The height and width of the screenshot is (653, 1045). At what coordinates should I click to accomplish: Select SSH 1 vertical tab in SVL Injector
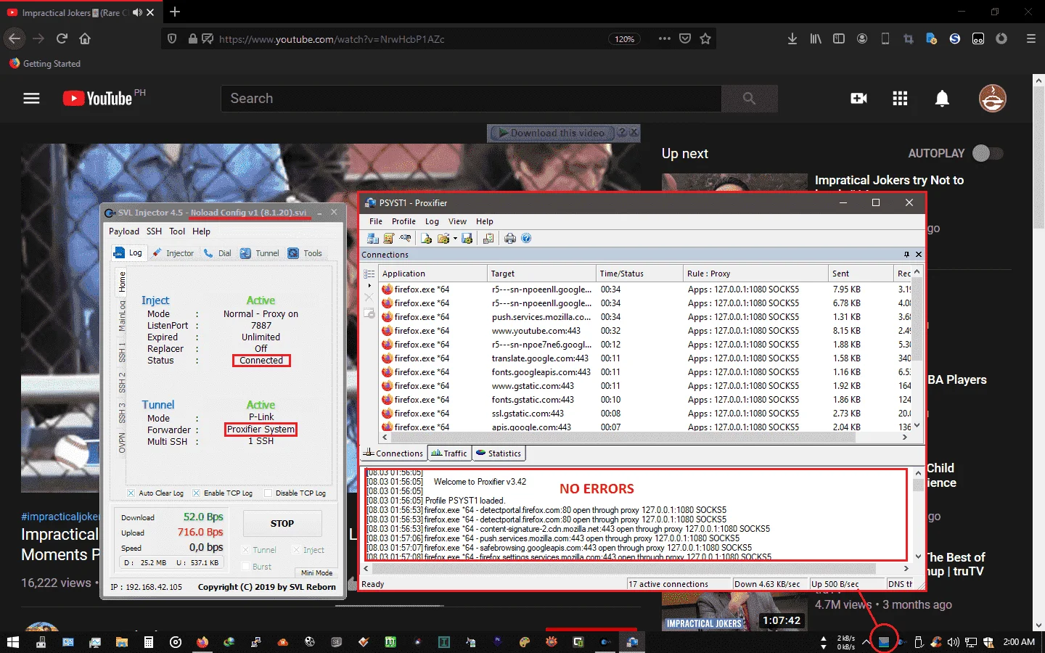tap(122, 353)
